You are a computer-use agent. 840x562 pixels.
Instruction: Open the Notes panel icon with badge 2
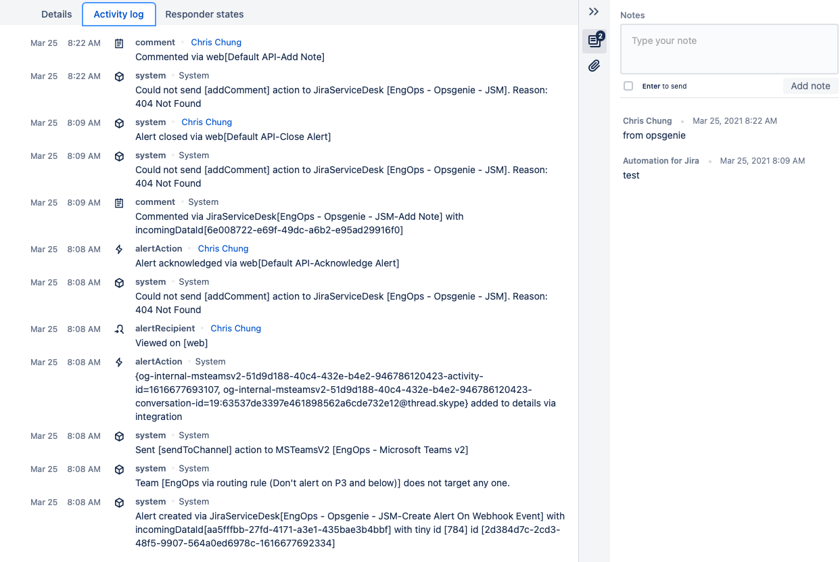[594, 41]
